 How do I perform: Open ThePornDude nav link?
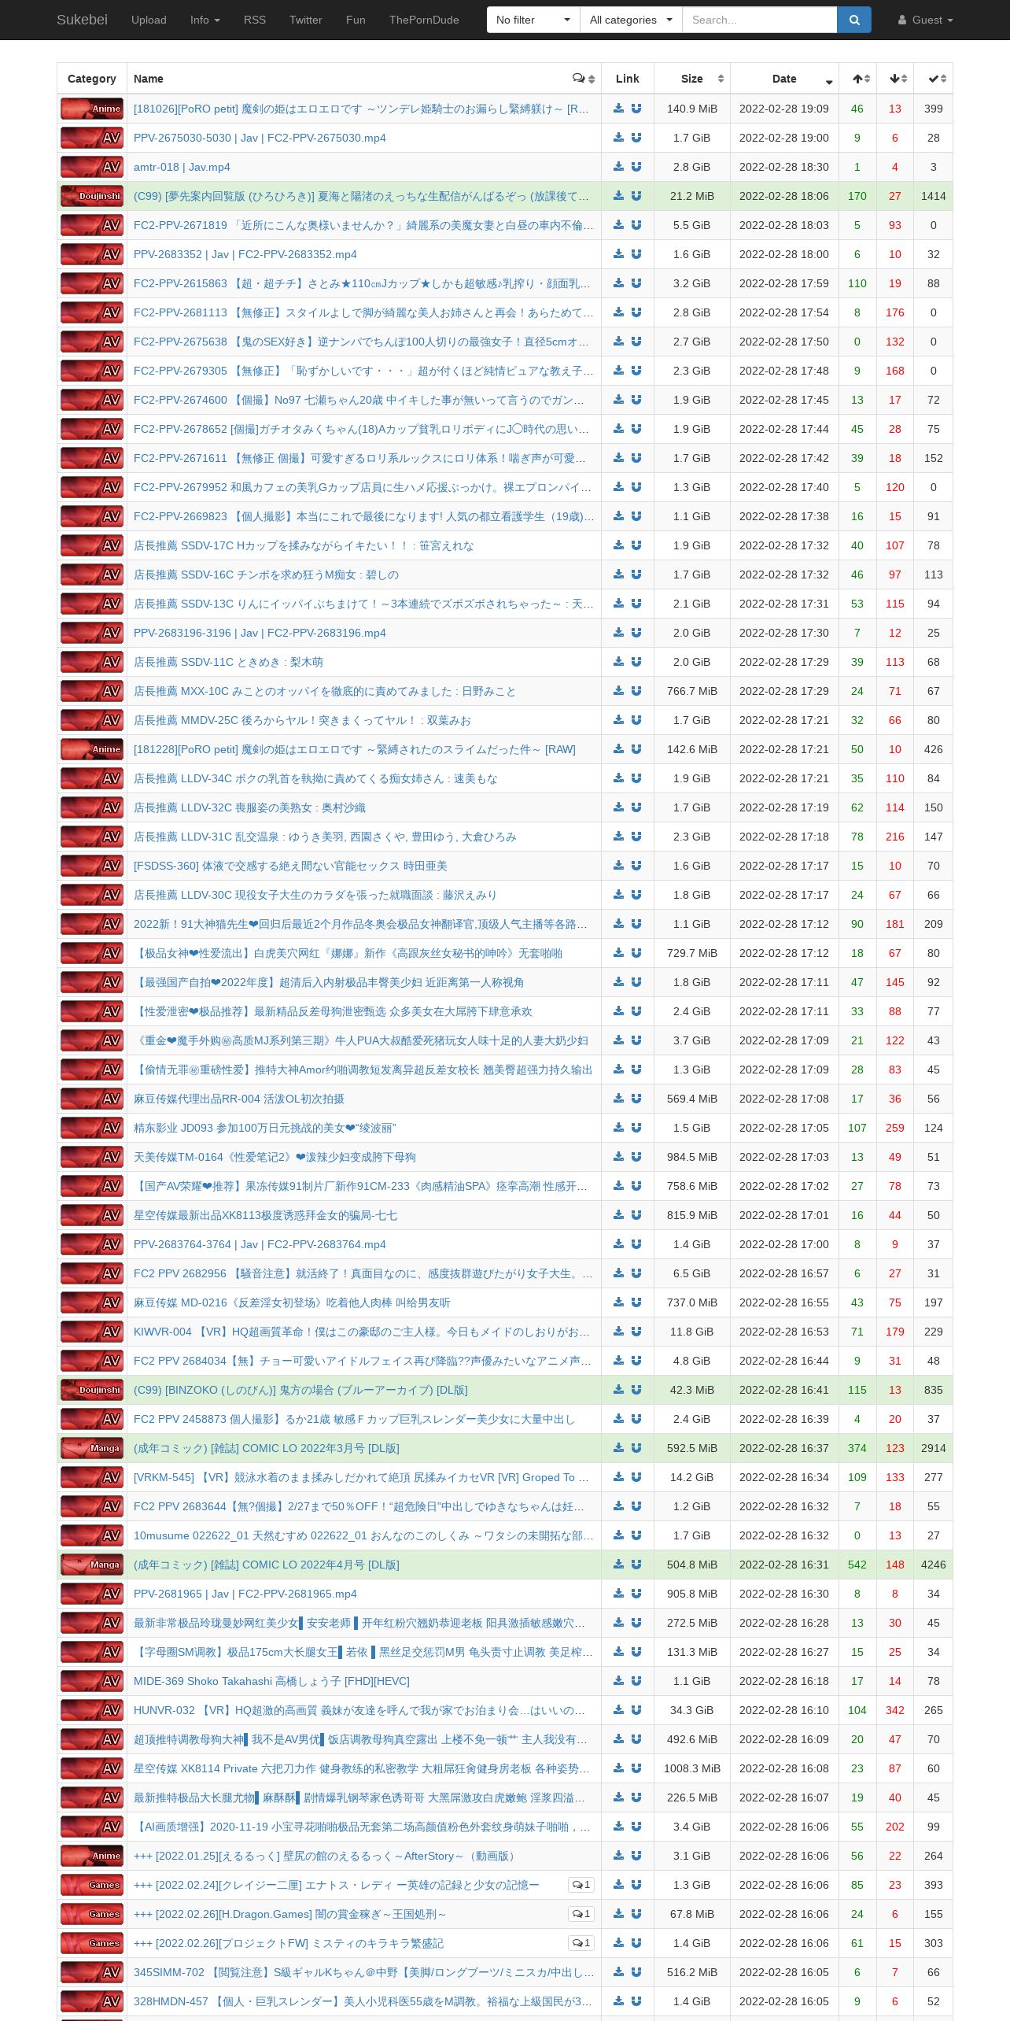click(x=424, y=20)
